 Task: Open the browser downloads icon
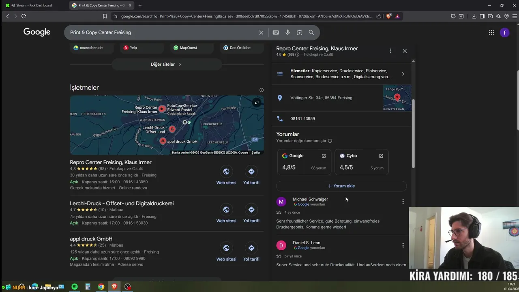[x=474, y=16]
